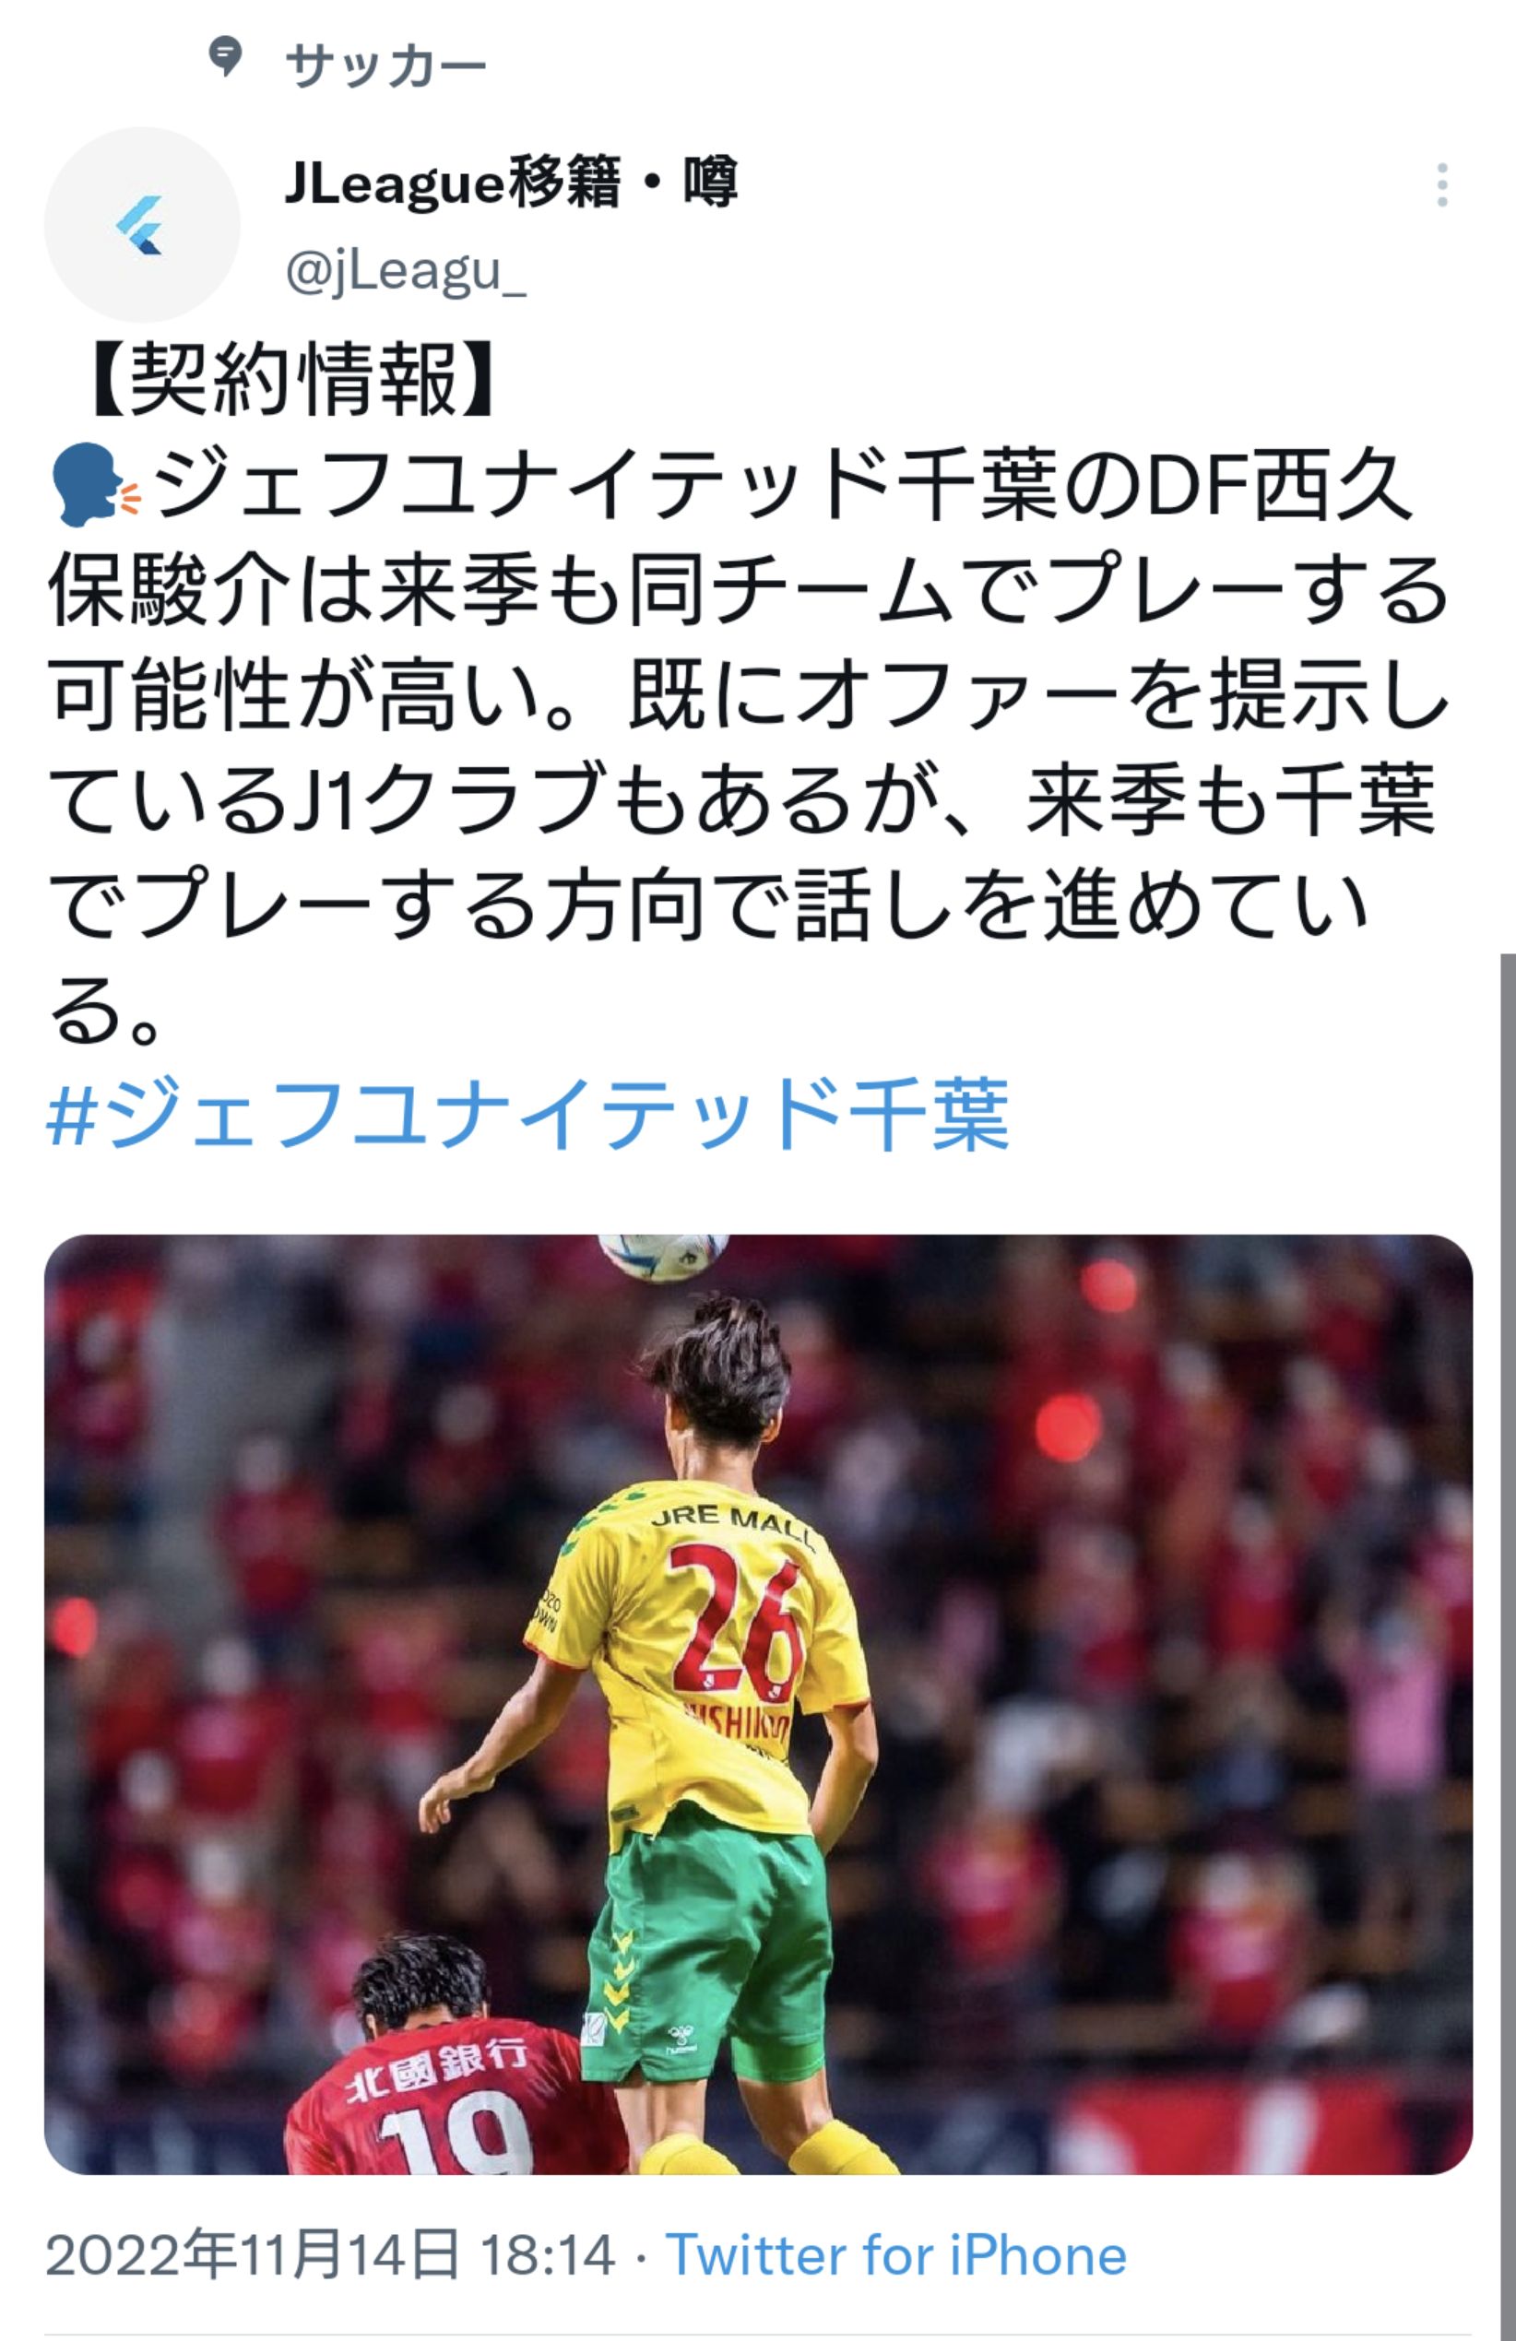Tap the tweet body paragraph text

(748, 748)
